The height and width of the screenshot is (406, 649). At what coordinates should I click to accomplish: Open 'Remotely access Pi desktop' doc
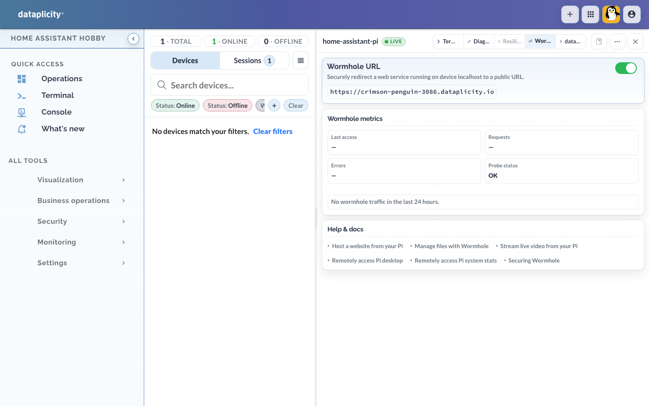click(367, 261)
